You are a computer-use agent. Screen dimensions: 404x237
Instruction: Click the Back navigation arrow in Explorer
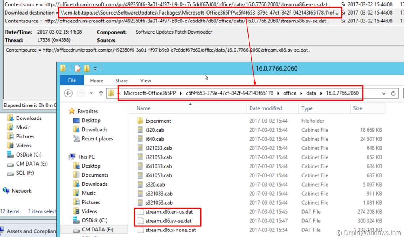[69, 93]
